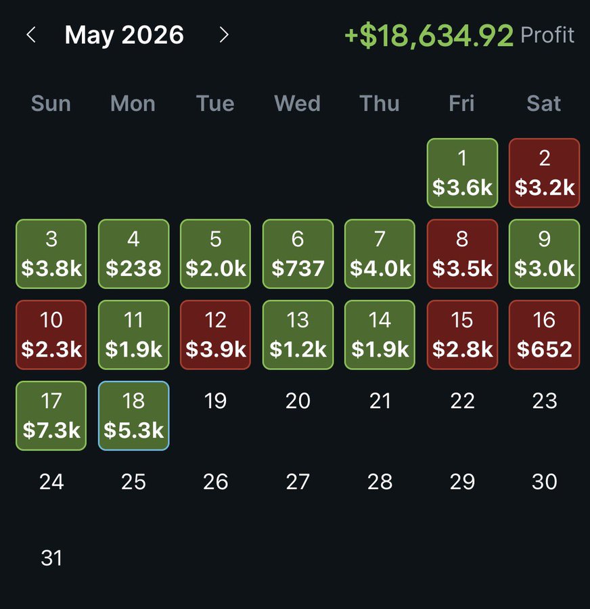590x609 pixels.
Task: Select the red May 8 $3.5k cell
Action: click(x=462, y=254)
